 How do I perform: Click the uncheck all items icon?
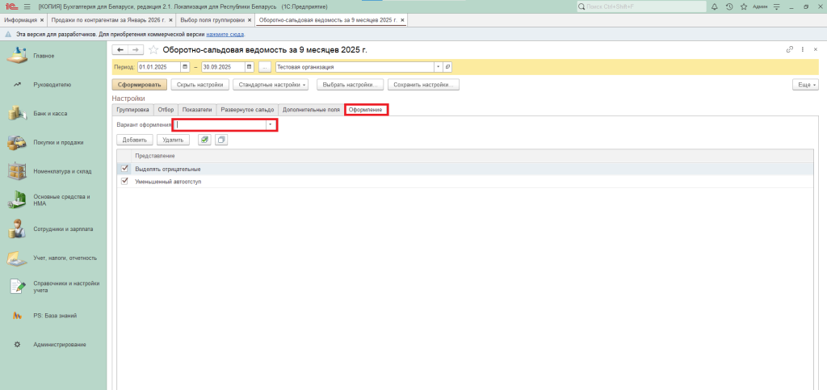coord(220,140)
